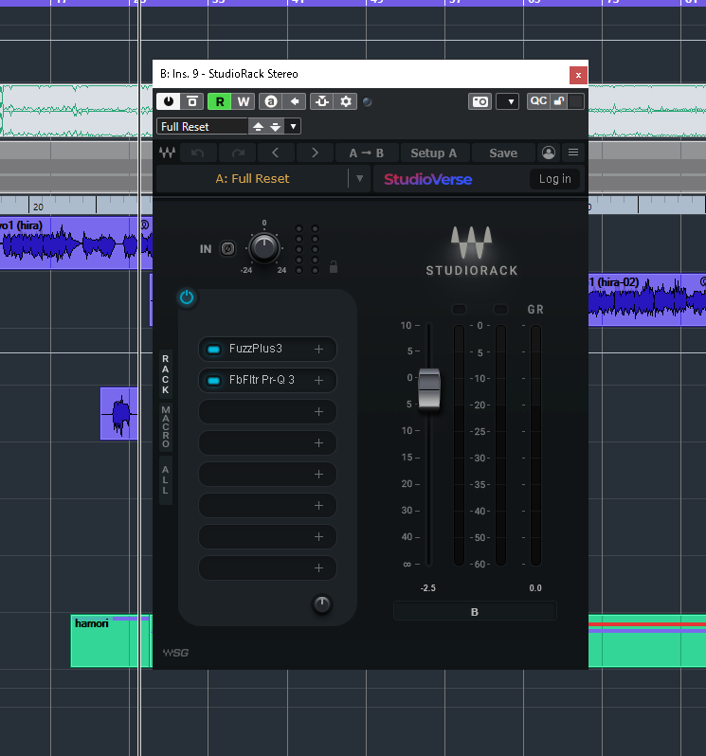Switch to the ALL vertical tab

tap(166, 479)
